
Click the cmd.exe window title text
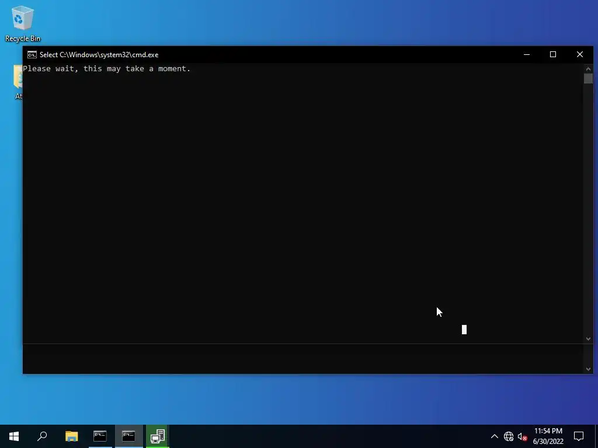point(99,55)
